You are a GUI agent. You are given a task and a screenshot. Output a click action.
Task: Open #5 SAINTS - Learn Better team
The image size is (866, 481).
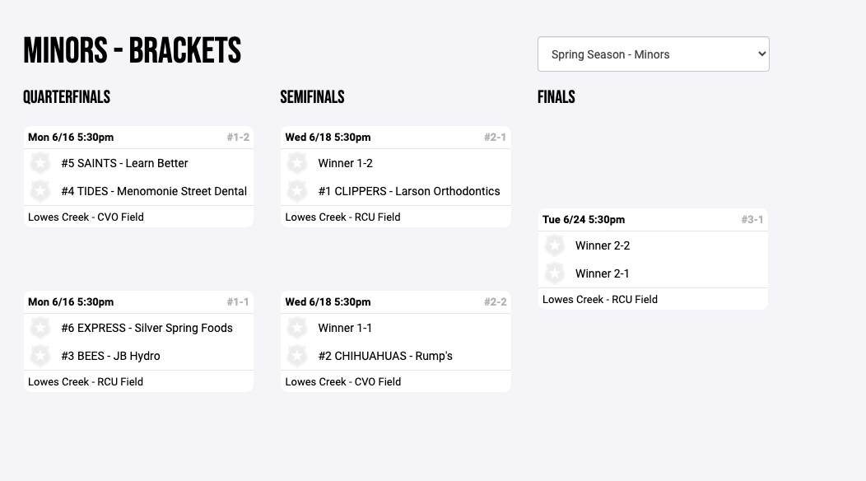124,163
